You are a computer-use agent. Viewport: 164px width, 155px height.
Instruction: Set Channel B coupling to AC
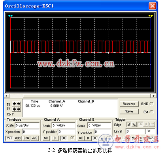pos(81,138)
